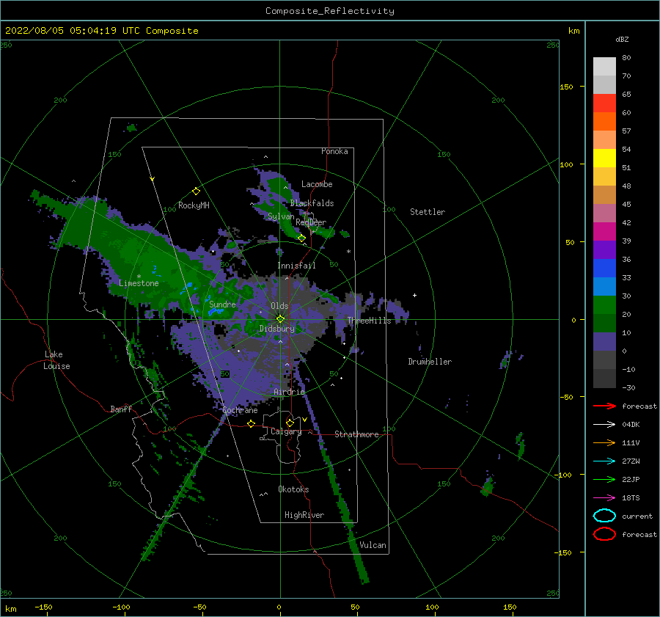The image size is (660, 617).
Task: Click the Drumheller city label
Action: click(430, 362)
